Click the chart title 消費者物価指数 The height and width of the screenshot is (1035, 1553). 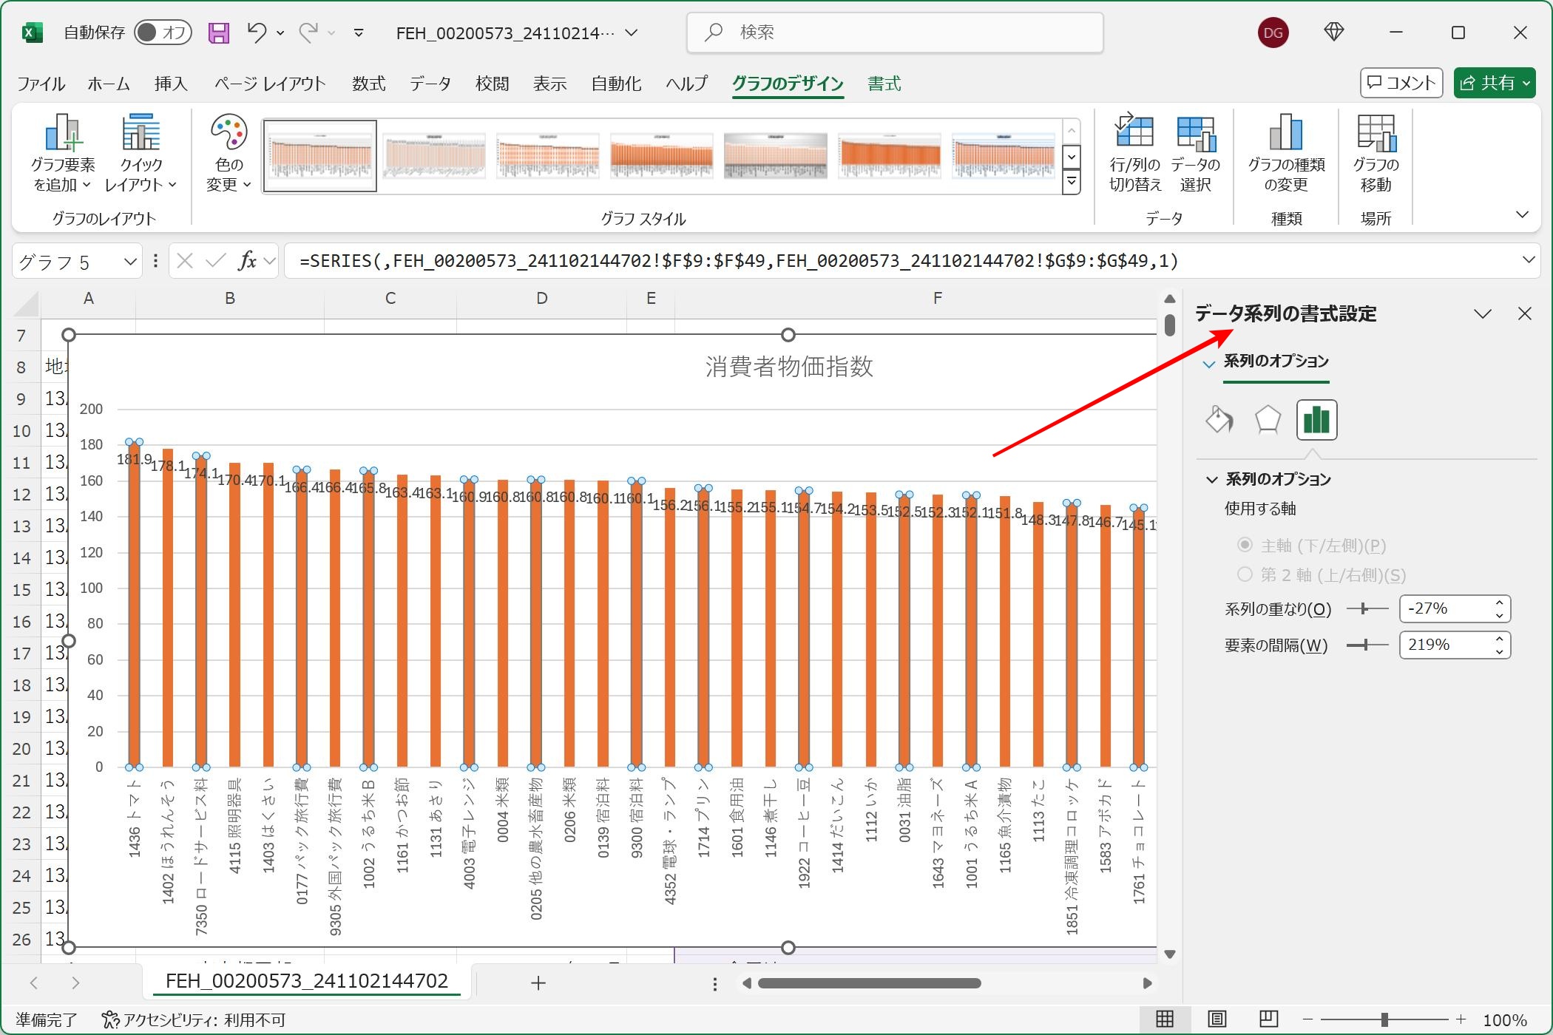click(789, 367)
